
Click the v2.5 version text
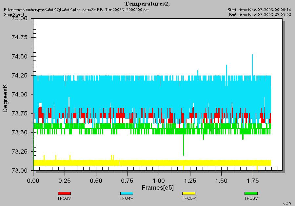[287, 204]
